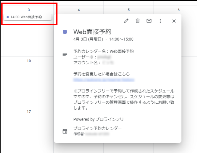The width and height of the screenshot is (197, 153).
Task: Click the description lines icon
Action: (x=65, y=54)
